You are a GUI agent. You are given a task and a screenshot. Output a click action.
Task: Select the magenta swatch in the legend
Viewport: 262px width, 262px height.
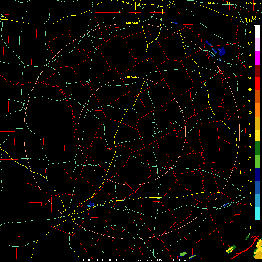tap(257, 58)
